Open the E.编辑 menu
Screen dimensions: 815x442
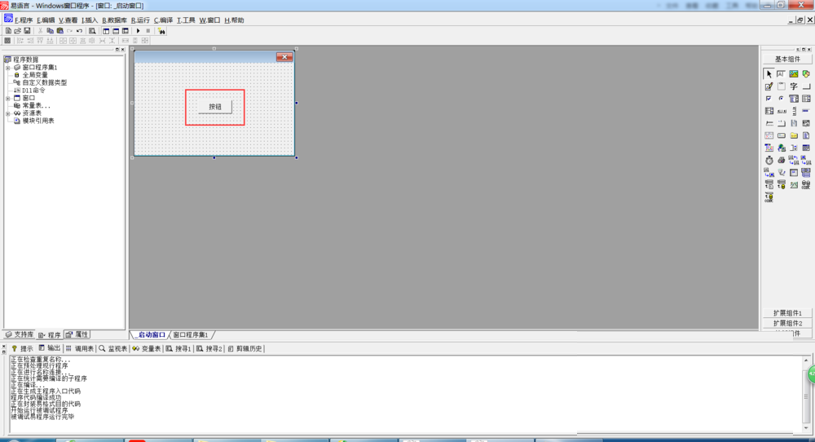[x=46, y=20]
